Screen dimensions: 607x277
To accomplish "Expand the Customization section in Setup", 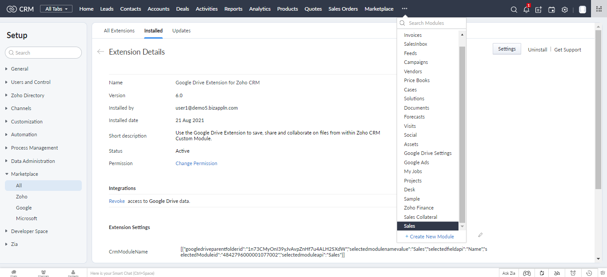I will pos(27,122).
